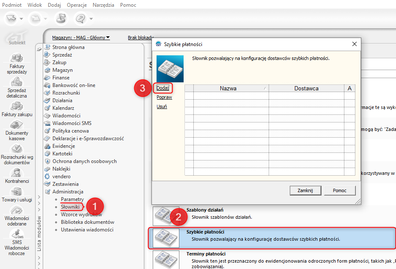This screenshot has width=396, height=269.
Task: Click the Bankowość on-line module icon
Action: tap(47, 85)
